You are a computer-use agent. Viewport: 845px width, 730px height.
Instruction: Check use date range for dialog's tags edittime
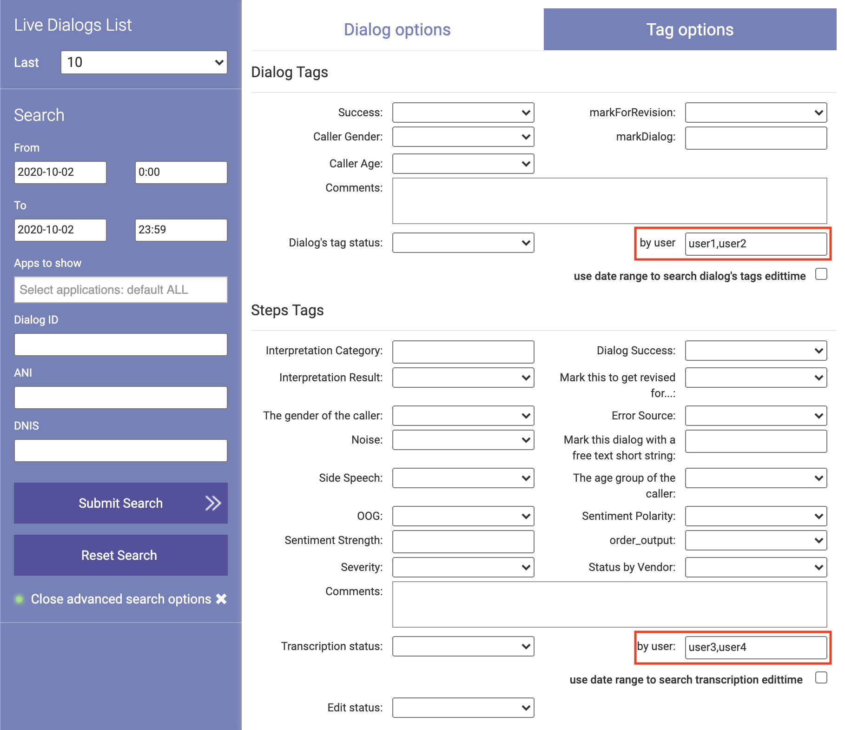click(822, 274)
